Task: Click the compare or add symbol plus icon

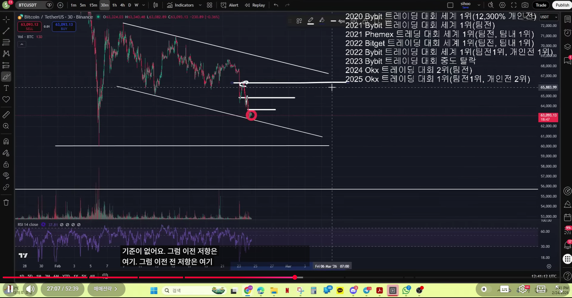Action: pos(60,5)
